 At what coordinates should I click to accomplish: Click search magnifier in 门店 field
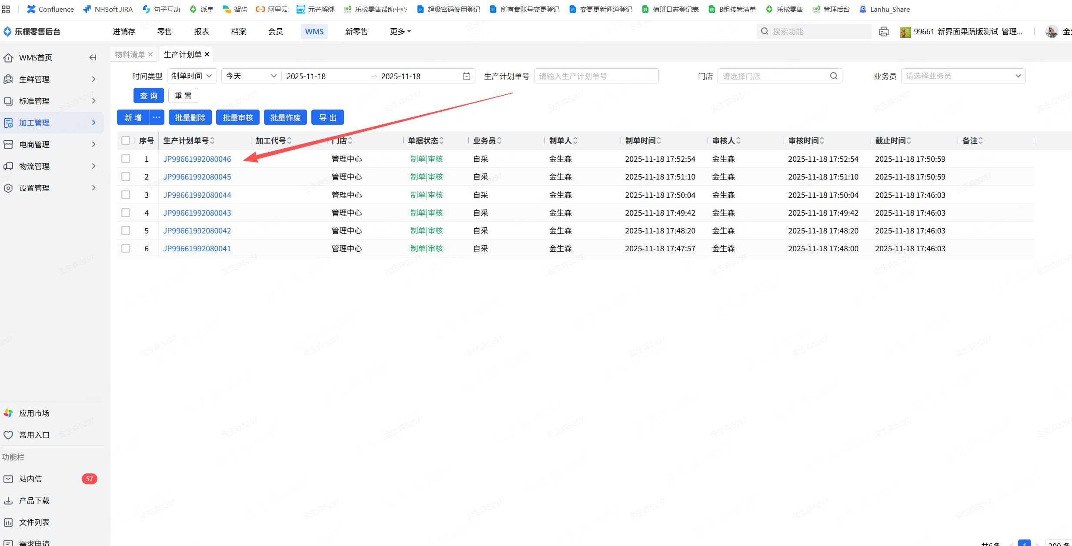coord(833,76)
